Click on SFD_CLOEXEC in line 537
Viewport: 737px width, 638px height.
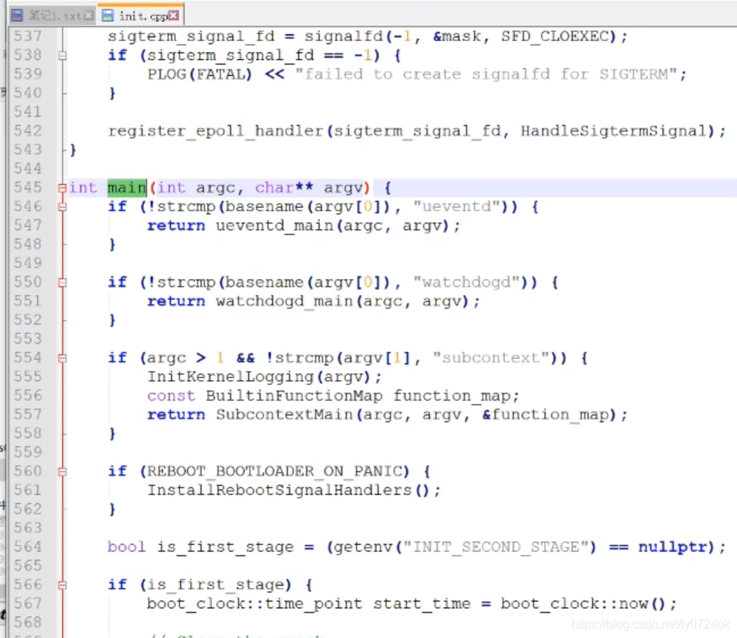[x=555, y=36]
